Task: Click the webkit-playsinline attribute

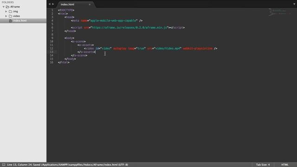Action: tap(198, 48)
